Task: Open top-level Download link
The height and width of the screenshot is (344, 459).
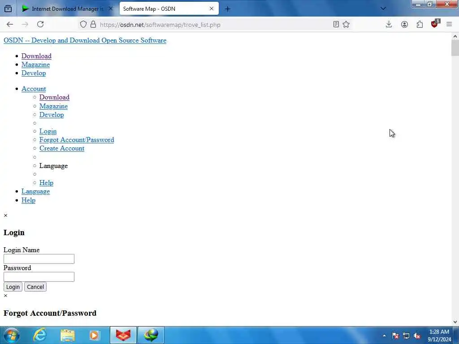Action: coord(36,56)
